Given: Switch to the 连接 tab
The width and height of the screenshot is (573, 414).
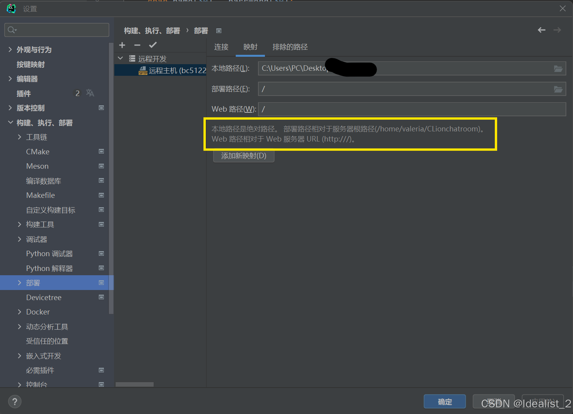Looking at the screenshot, I should pos(221,47).
